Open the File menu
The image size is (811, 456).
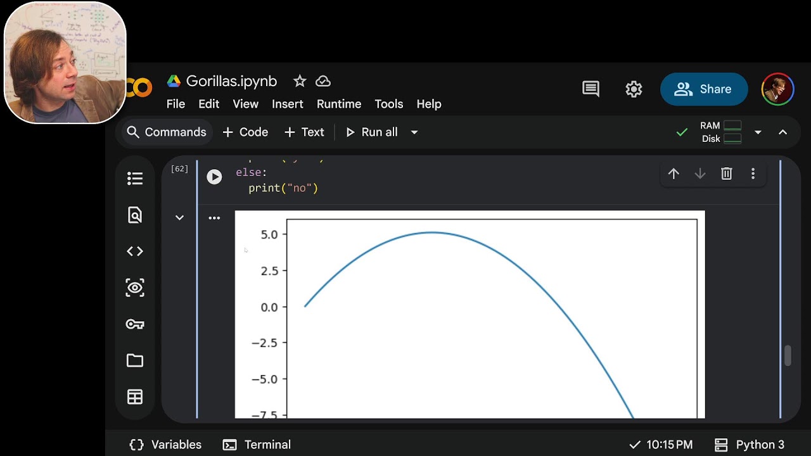pos(176,104)
